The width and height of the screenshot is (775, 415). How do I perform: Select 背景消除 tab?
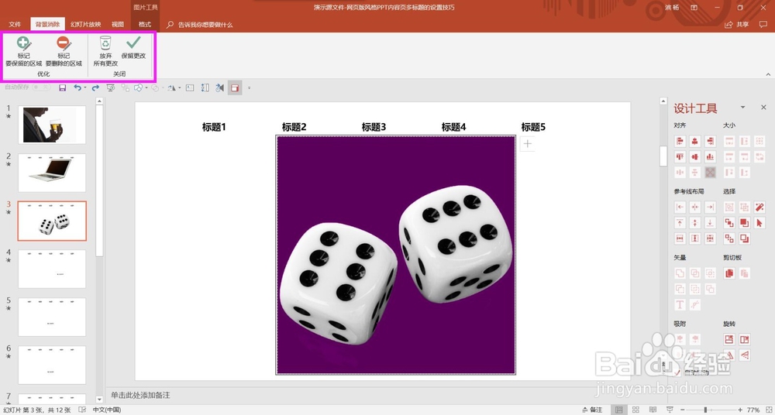click(47, 24)
